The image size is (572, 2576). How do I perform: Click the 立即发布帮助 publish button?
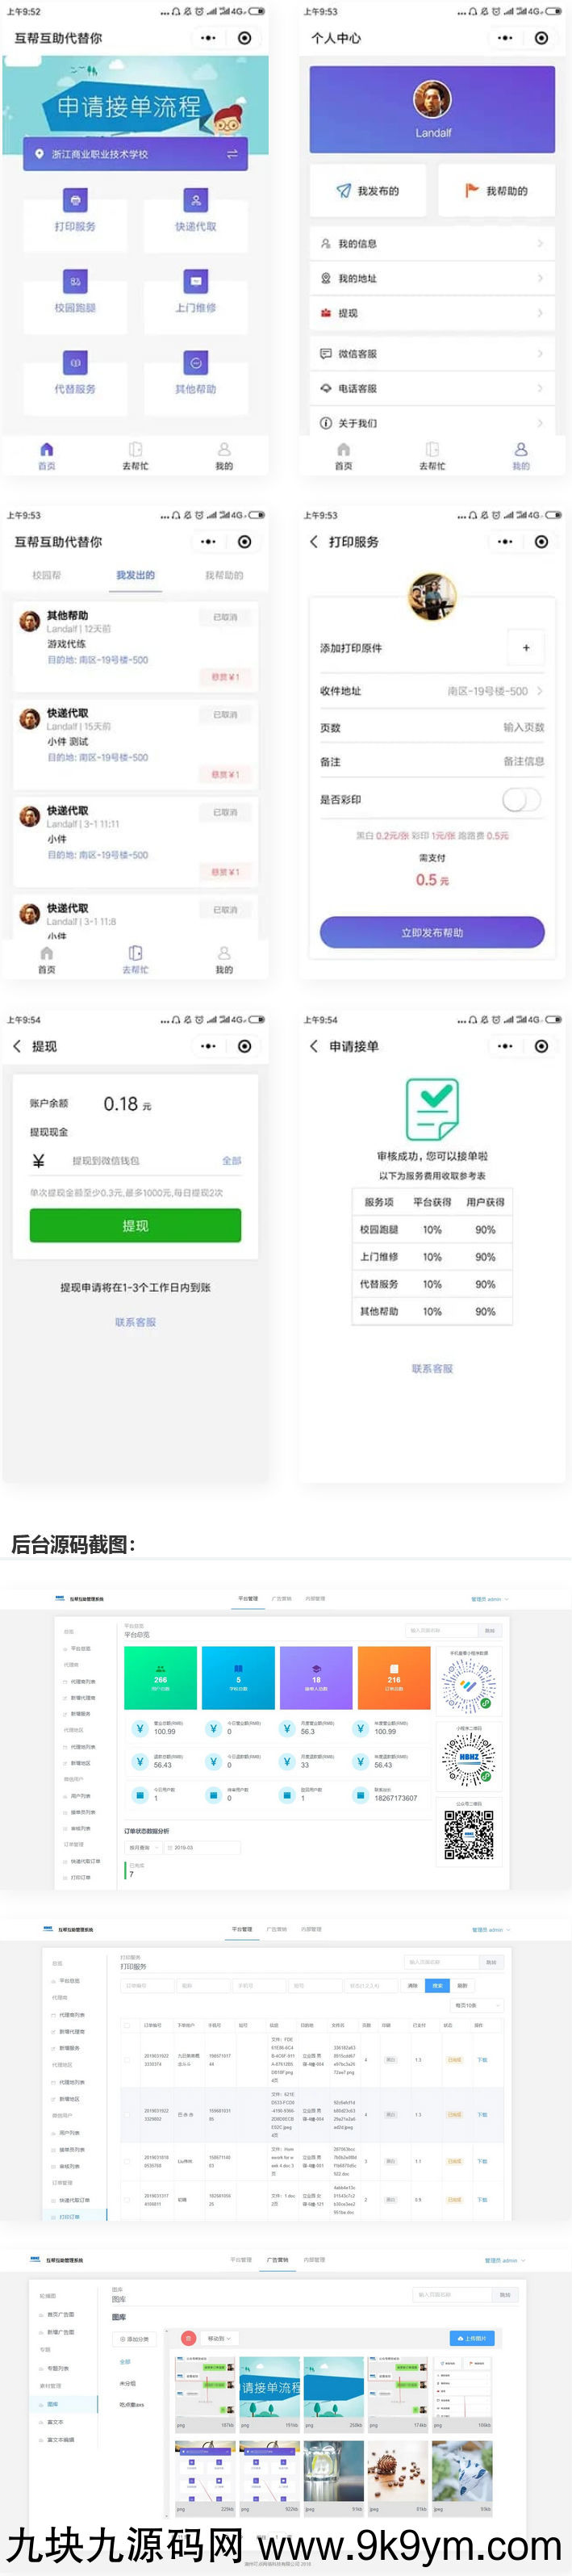[432, 932]
